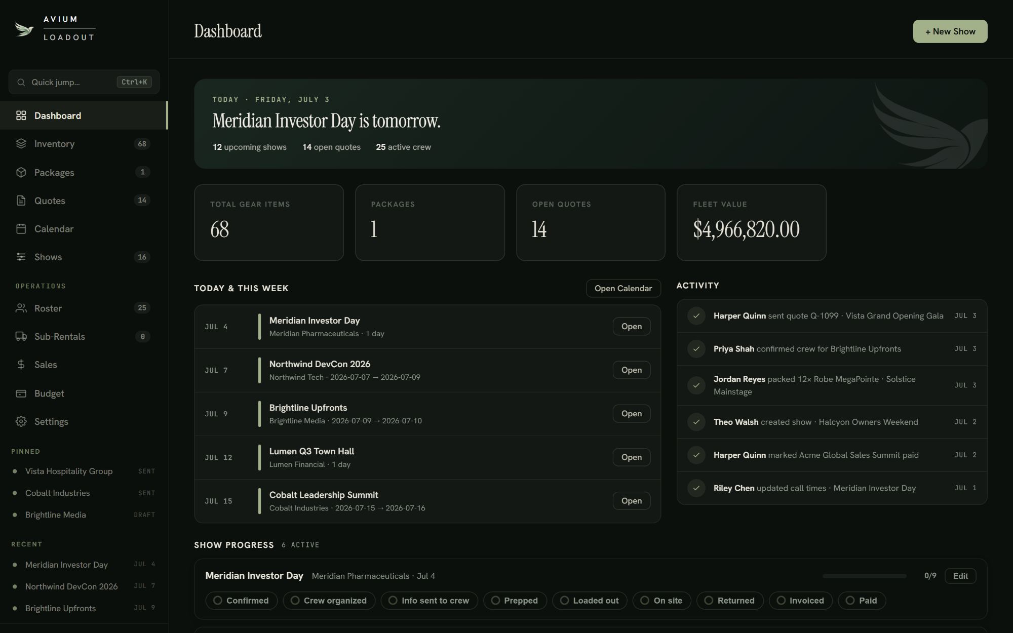The image size is (1013, 633).
Task: Click the Meridian Investor Day progress bar
Action: point(864,576)
